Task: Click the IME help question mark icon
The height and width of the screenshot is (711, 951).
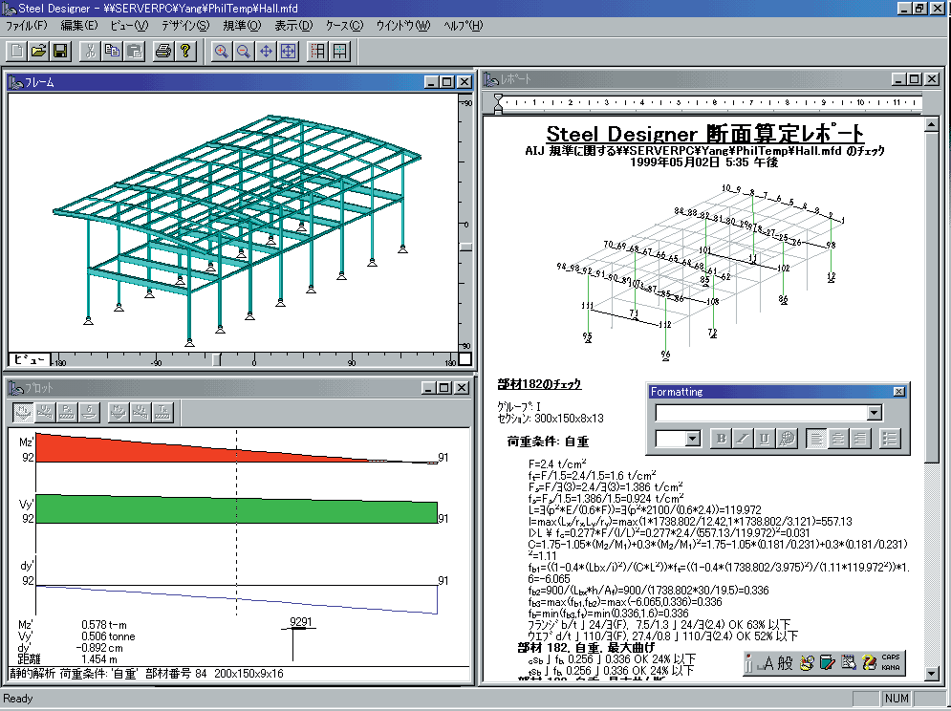Action: pos(869,662)
